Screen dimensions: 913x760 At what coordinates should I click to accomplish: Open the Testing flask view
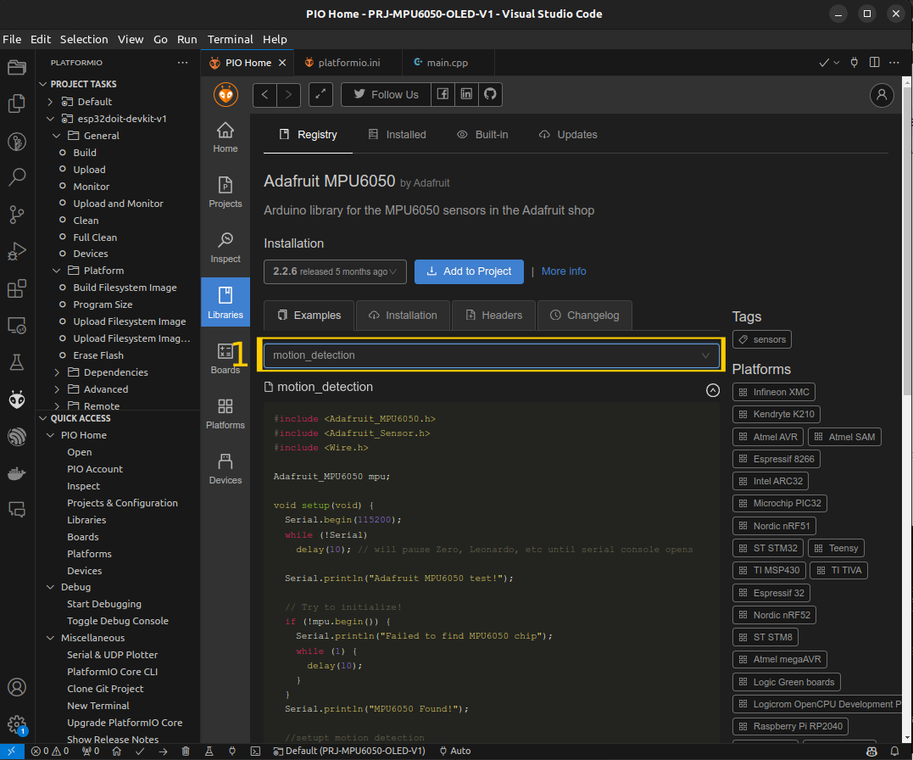coord(17,362)
